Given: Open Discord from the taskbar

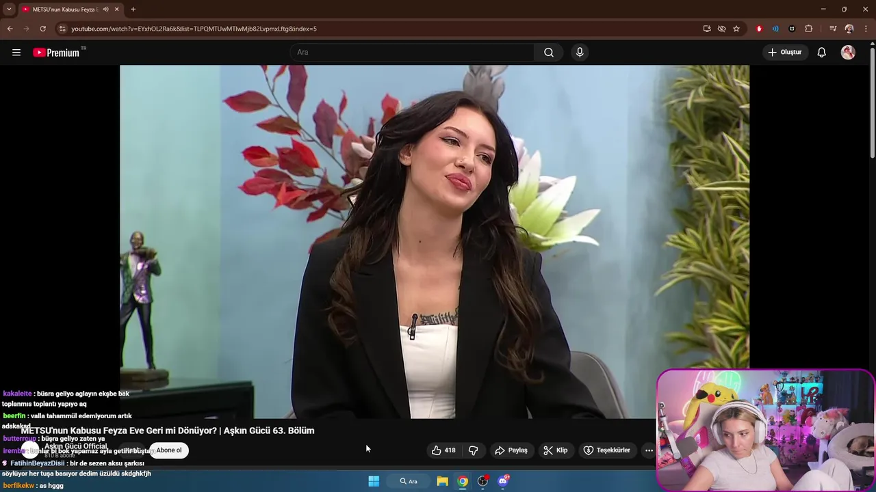Looking at the screenshot, I should click(x=504, y=481).
